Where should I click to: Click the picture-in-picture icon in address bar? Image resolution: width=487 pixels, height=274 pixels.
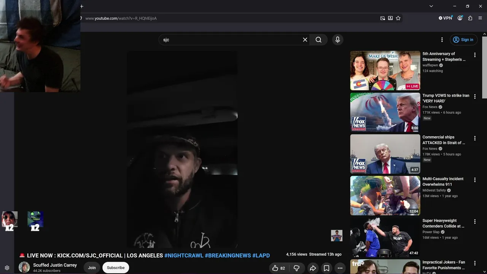(382, 18)
